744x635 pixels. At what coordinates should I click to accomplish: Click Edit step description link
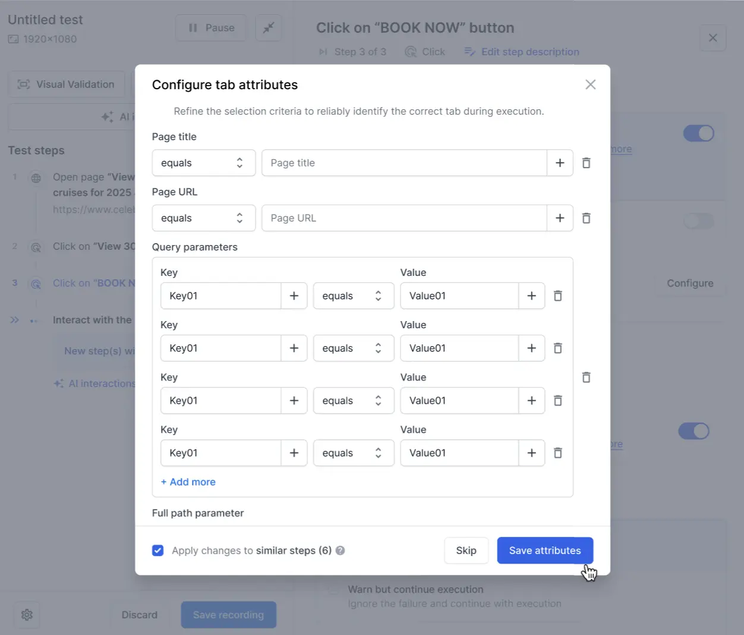[x=522, y=52]
